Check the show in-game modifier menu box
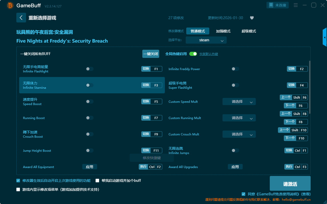The width and height of the screenshot is (327, 204). (x=18, y=189)
